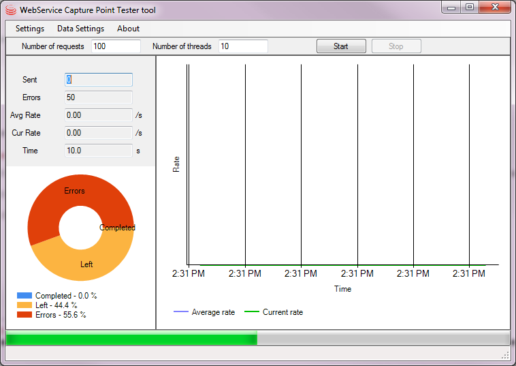
Task: Select the Sent value field
Action: [x=98, y=80]
